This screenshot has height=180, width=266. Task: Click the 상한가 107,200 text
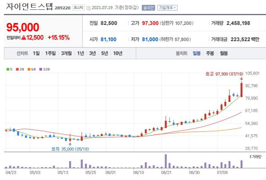(176, 23)
